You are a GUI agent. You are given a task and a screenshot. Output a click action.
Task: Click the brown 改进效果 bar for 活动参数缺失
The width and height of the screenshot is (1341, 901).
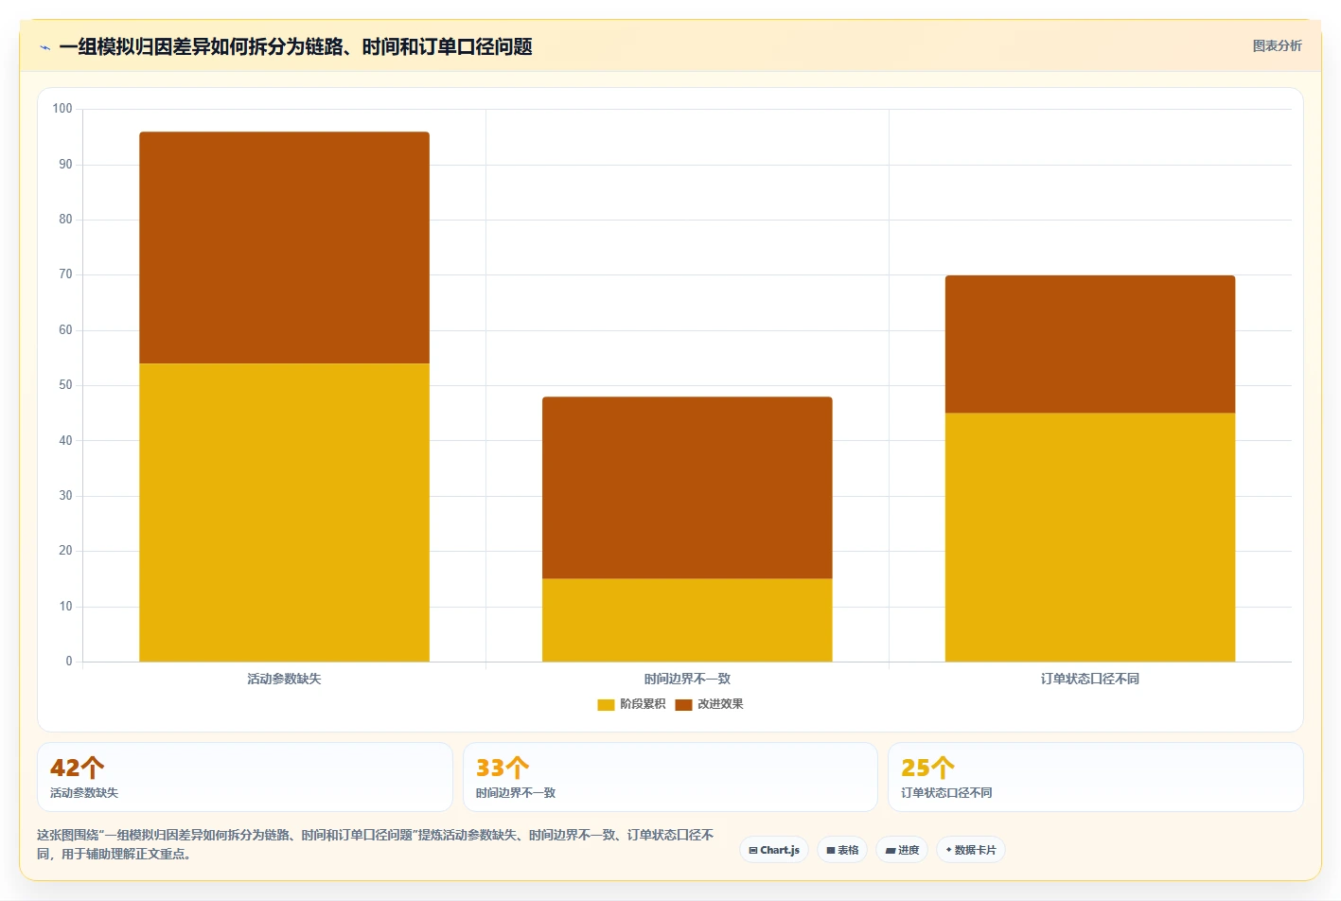click(x=284, y=247)
